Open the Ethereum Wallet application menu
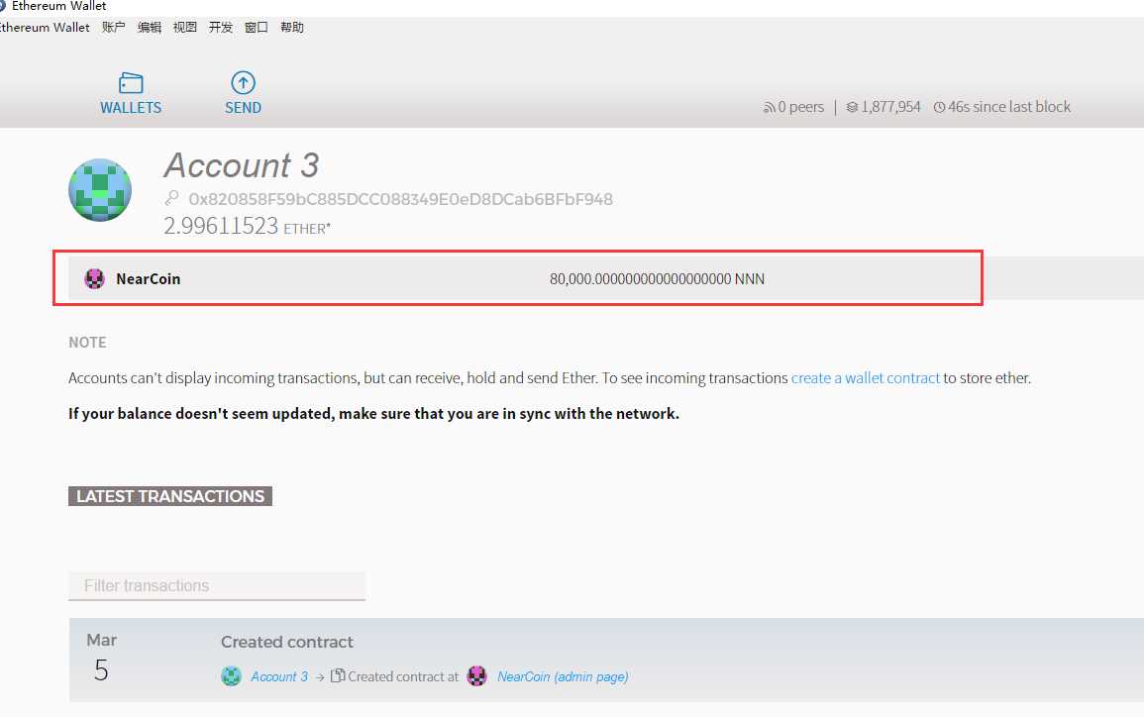 [x=45, y=27]
